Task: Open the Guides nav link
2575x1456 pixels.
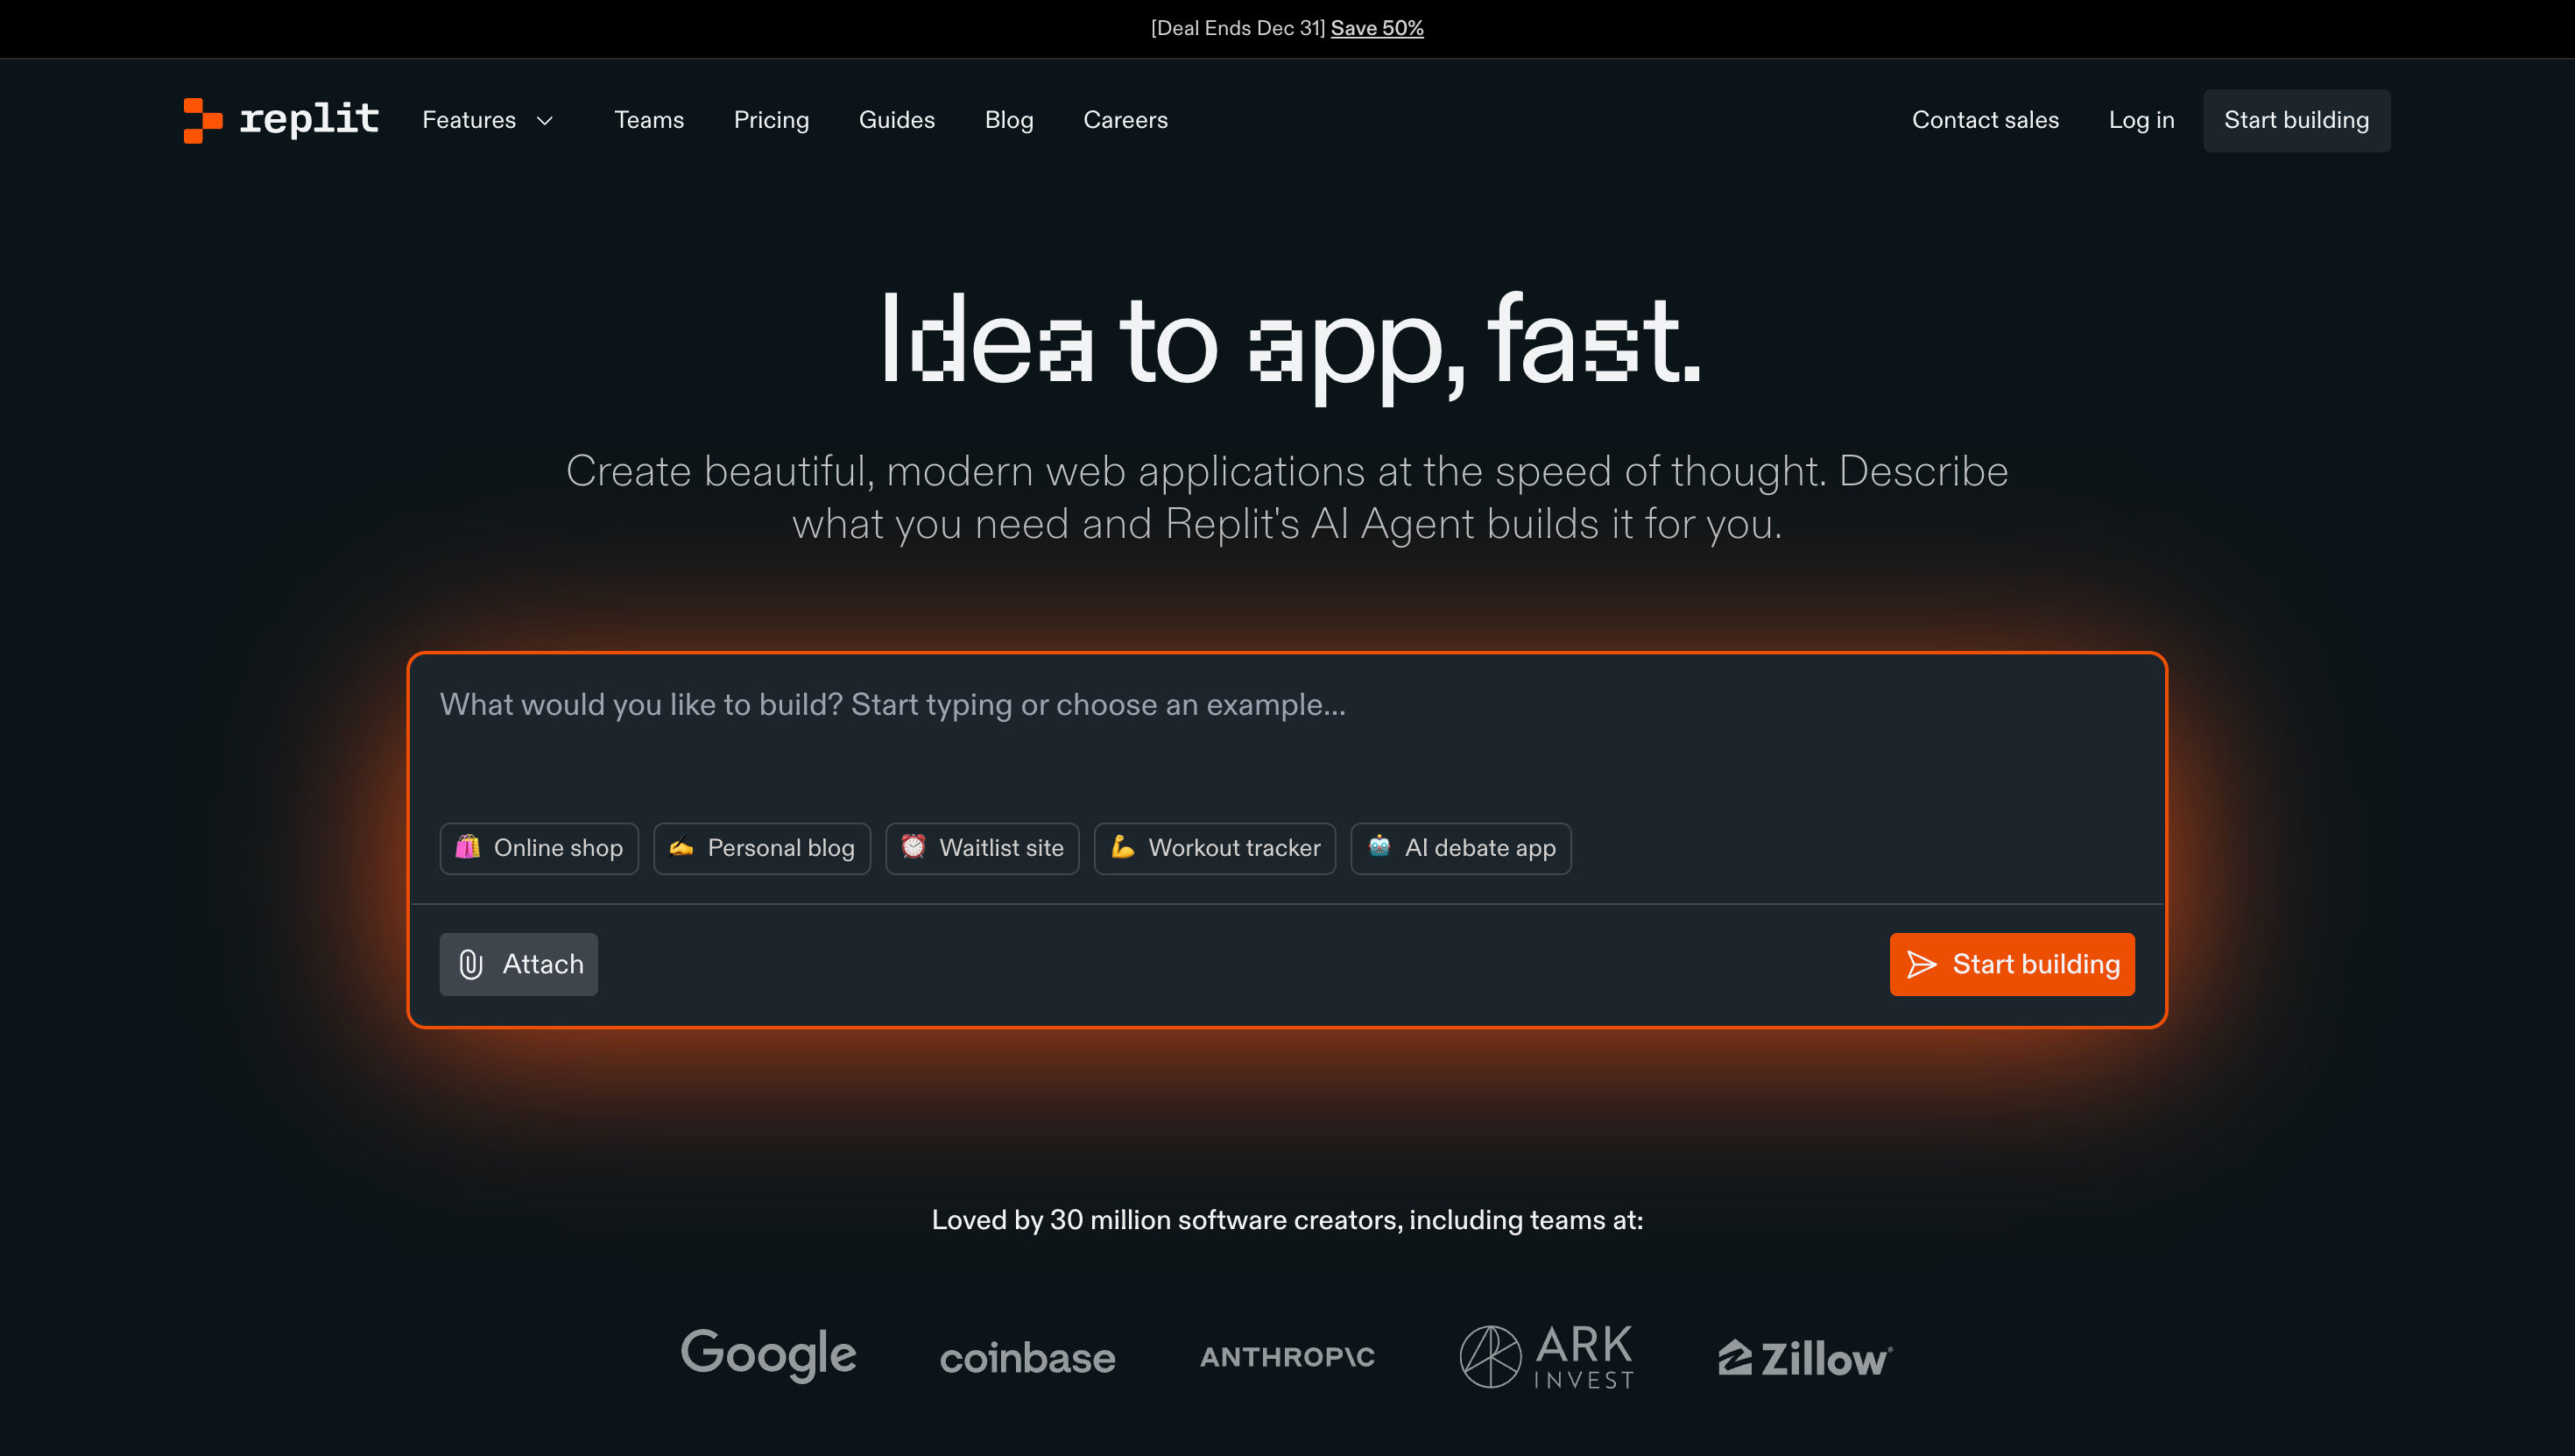Action: [897, 120]
